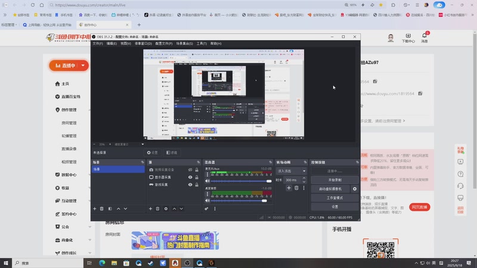Open source properties gear icon
The height and width of the screenshot is (268, 477).
[166, 209]
